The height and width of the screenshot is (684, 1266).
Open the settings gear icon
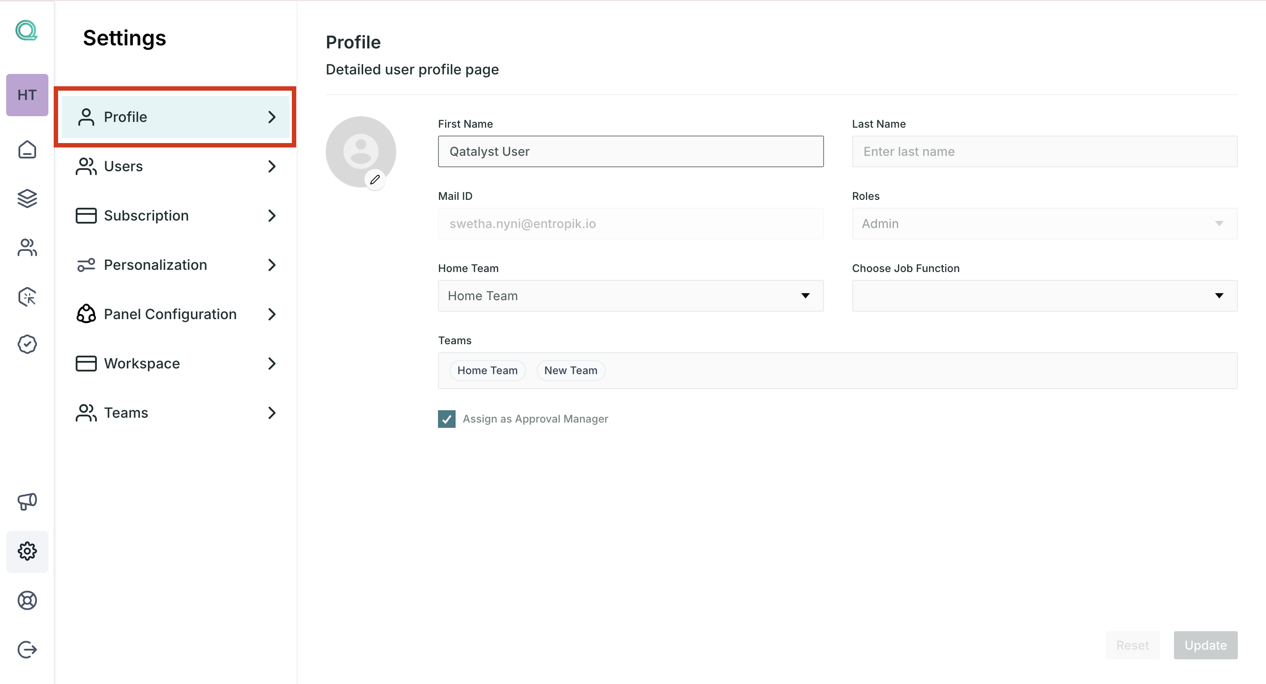[x=27, y=551]
